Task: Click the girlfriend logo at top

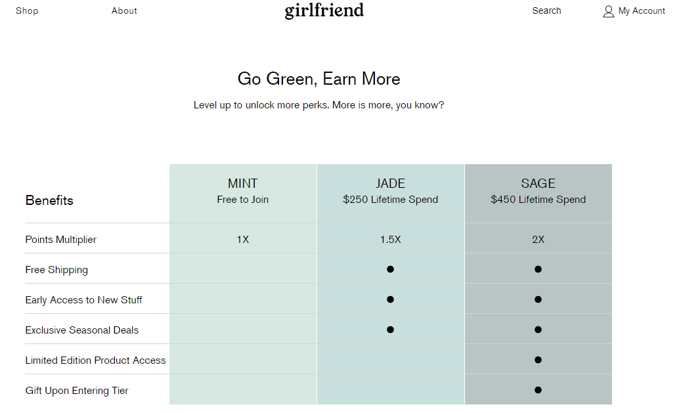Action: point(324,11)
